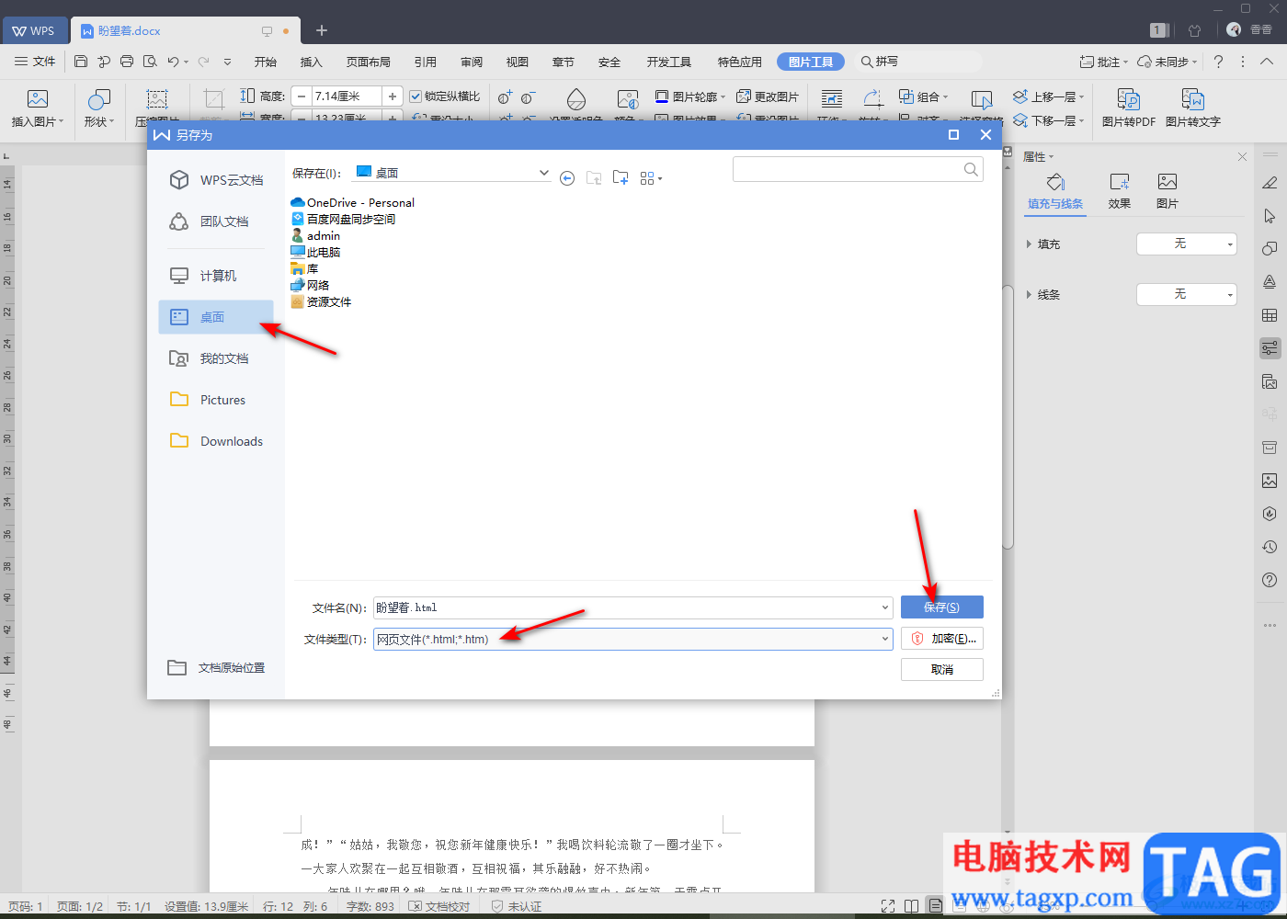Open the Picture Tools (图片工具) tab
1287x919 pixels.
pos(811,62)
